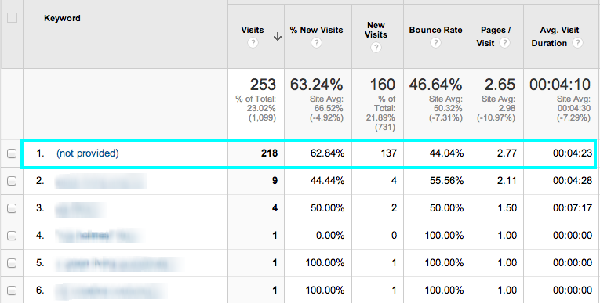Screen dimensions: 600x303
Task: Click the 2.77 pages per visit value
Action: coord(507,153)
